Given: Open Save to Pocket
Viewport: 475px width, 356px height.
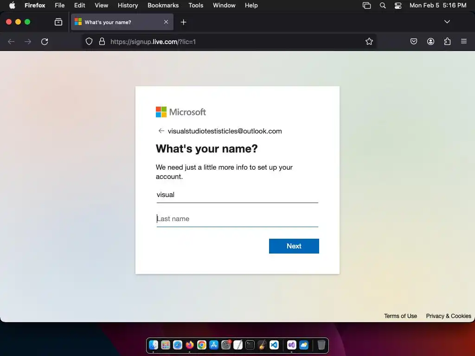Looking at the screenshot, I should 413,41.
